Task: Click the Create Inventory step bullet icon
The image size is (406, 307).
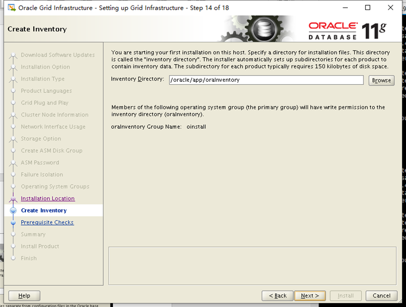Action: point(13,211)
